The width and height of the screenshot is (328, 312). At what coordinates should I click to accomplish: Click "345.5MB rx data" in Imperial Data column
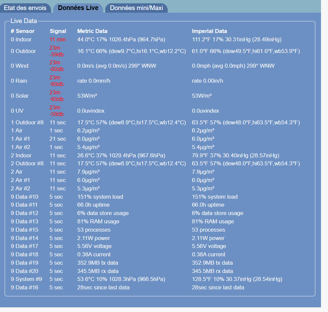[212, 271]
